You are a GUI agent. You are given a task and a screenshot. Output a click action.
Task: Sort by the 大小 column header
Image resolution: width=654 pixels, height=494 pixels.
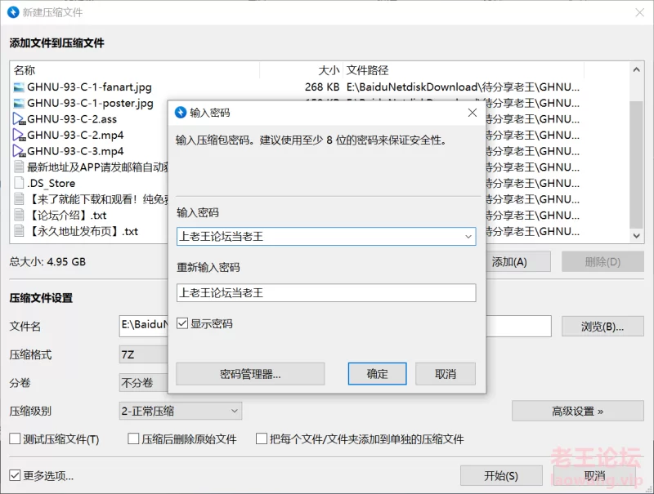pyautogui.click(x=302, y=70)
